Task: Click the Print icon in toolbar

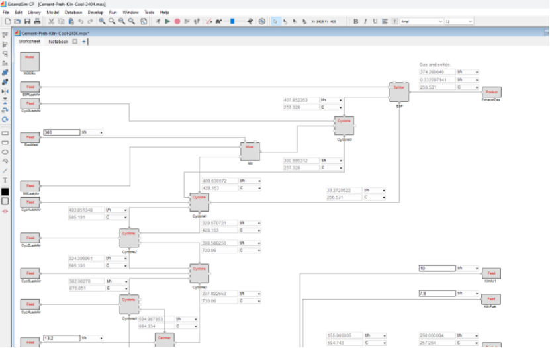Action: [x=37, y=21]
